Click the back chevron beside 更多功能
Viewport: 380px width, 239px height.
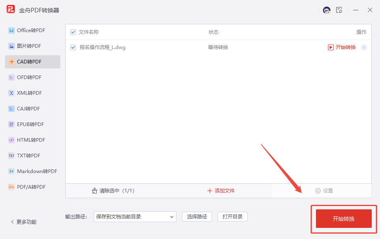pyautogui.click(x=12, y=222)
